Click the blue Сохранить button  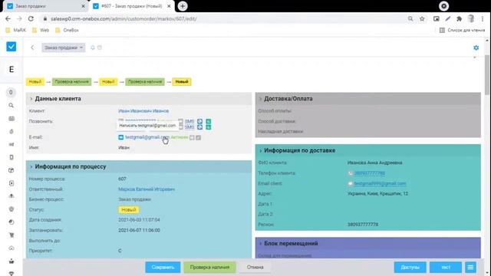[163, 268]
